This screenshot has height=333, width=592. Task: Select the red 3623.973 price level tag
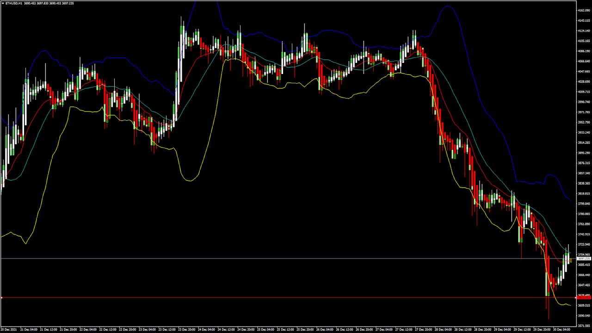[584, 297]
